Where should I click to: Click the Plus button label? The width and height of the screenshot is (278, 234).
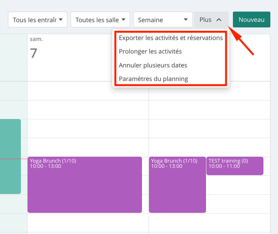[205, 19]
